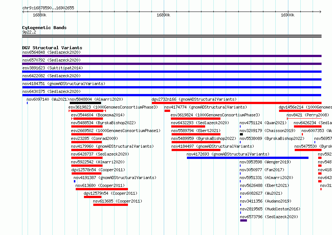Click the red nsv613685 variant bar

point(110,205)
